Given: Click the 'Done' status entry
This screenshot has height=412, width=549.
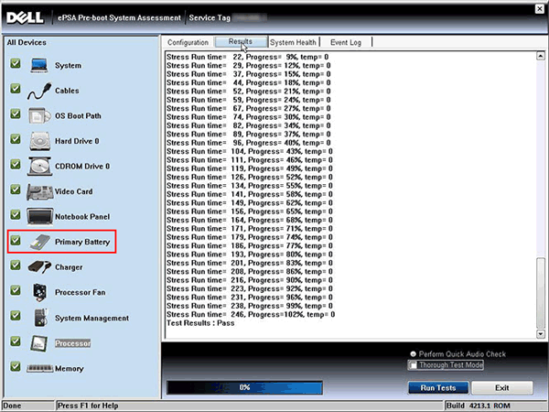Looking at the screenshot, I should click(x=12, y=406).
